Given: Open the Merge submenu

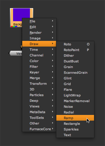Looking at the screenshot, I should tap(39, 78).
